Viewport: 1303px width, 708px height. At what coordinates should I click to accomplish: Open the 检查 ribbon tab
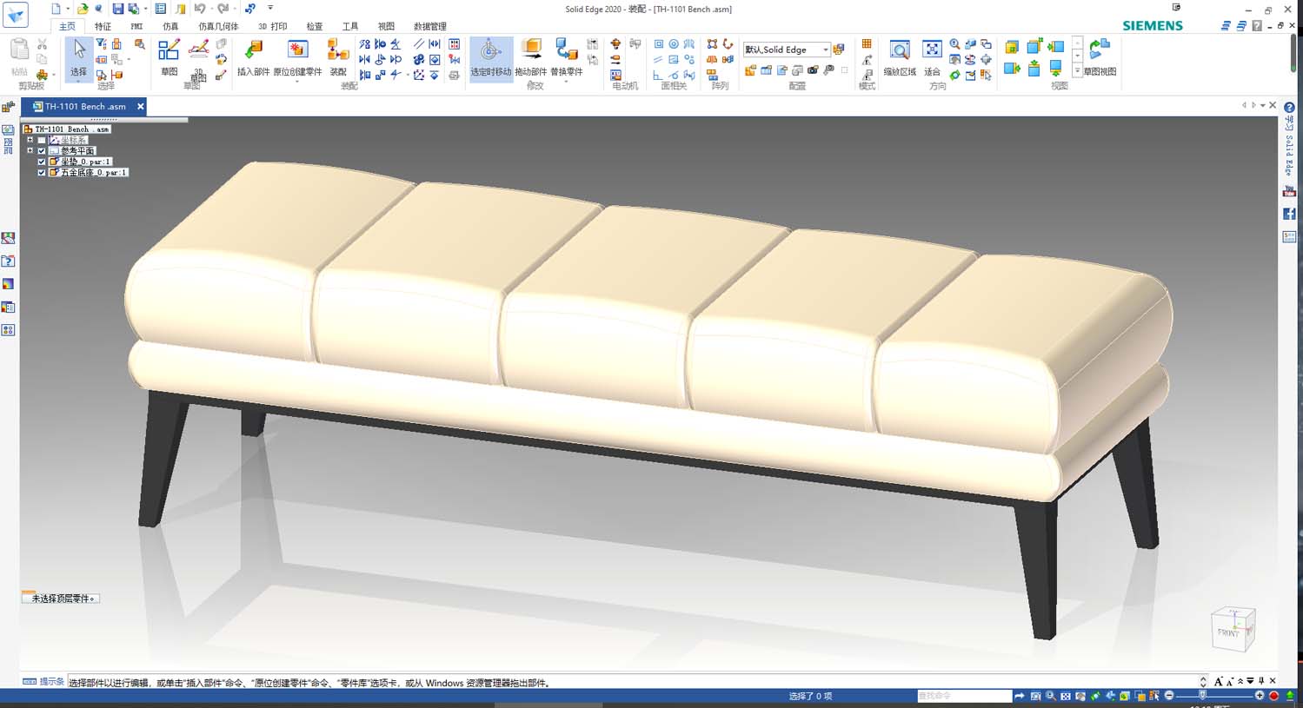click(315, 26)
